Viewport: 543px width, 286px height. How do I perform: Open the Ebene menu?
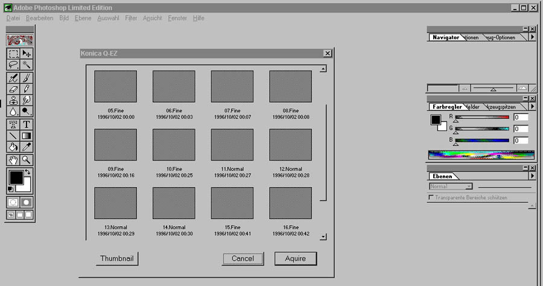[x=83, y=18]
